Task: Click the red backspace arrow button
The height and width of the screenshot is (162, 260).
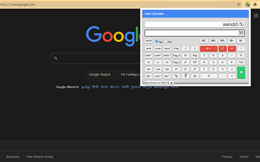Action: click(208, 49)
